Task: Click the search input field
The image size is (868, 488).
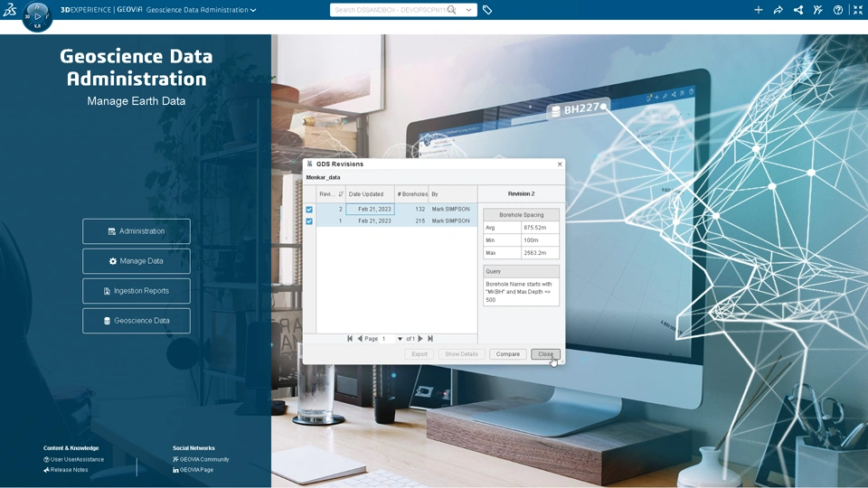Action: [389, 10]
